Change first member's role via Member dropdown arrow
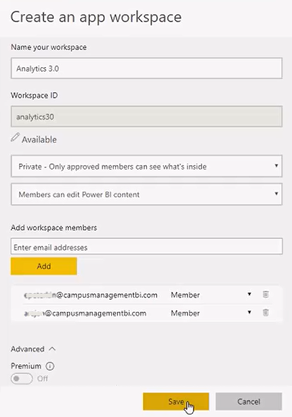The height and width of the screenshot is (417, 292). point(249,294)
